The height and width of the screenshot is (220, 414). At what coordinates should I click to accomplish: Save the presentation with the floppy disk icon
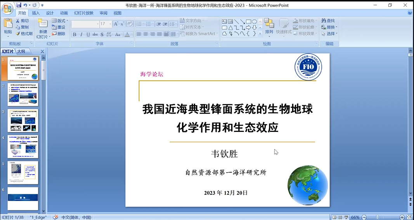click(x=18, y=5)
